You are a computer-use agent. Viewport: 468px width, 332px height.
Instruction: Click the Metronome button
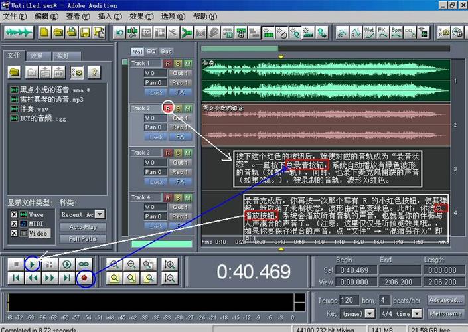(x=445, y=313)
